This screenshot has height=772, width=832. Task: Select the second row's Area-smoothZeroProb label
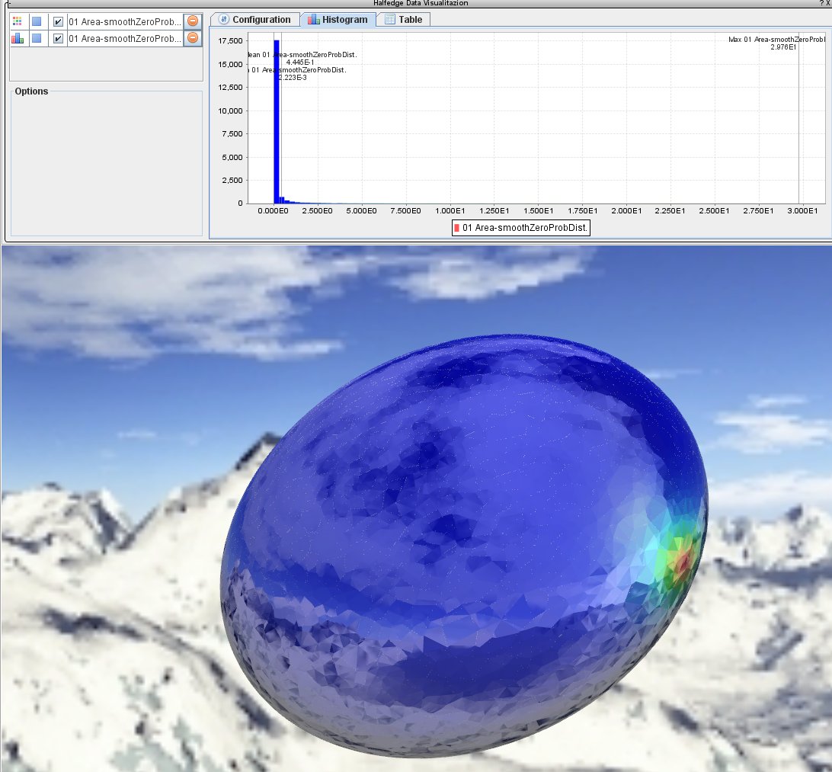pyautogui.click(x=125, y=38)
